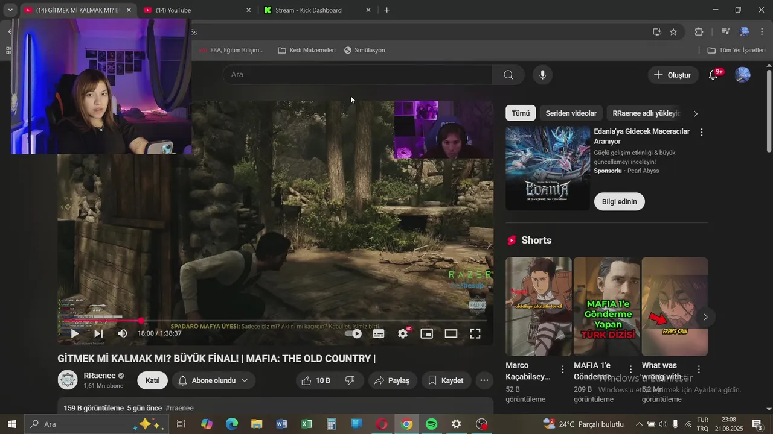Show hidden system tray icons chevron

click(638, 424)
